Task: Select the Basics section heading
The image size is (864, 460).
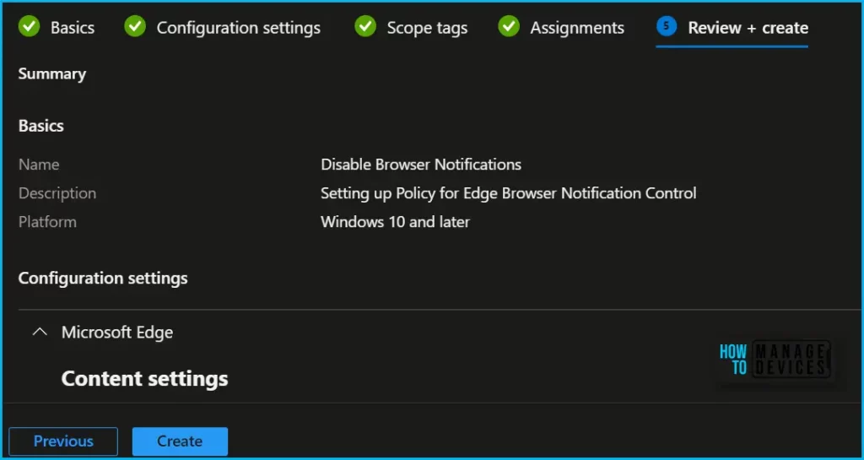Action: click(x=40, y=126)
